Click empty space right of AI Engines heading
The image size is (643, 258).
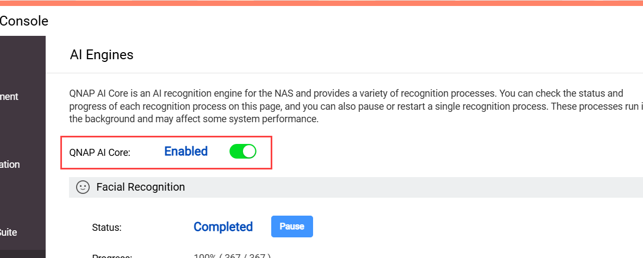(380, 55)
